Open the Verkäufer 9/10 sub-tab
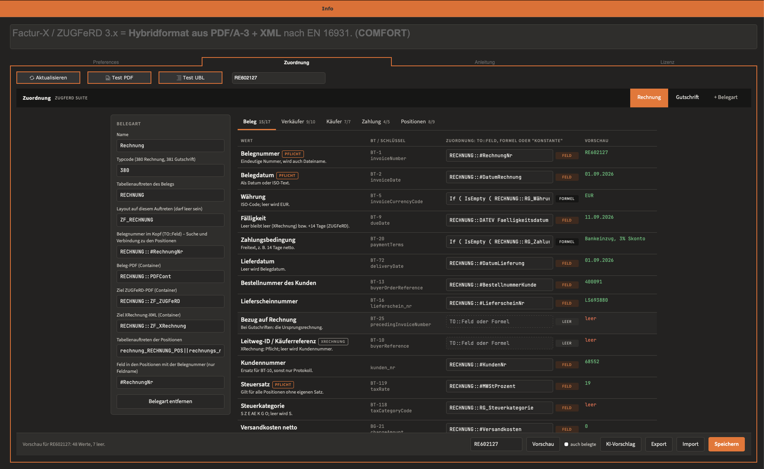 pyautogui.click(x=298, y=122)
